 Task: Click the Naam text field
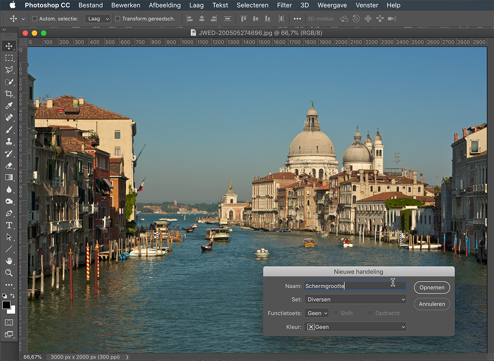coord(355,286)
